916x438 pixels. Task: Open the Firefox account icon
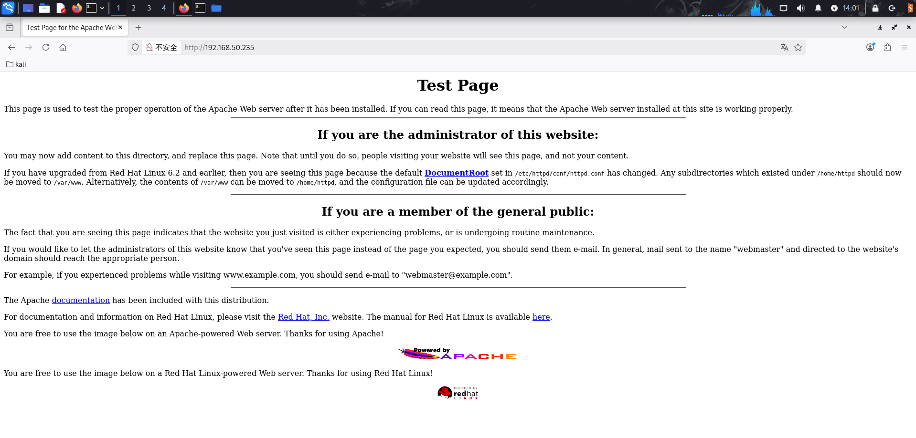coord(870,47)
